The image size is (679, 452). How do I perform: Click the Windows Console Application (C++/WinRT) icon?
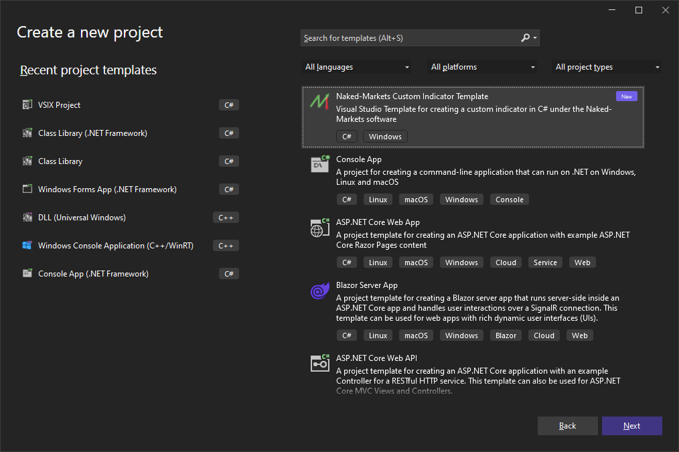(x=27, y=245)
